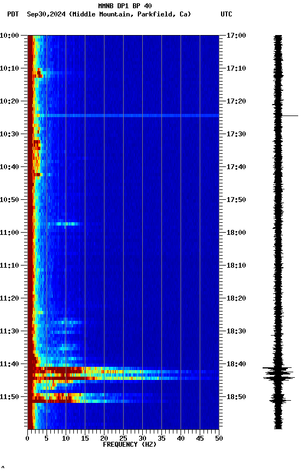302x473 pixels.
Task: Click the title text MMNB DP1 BP 40
Action: click(125, 5)
